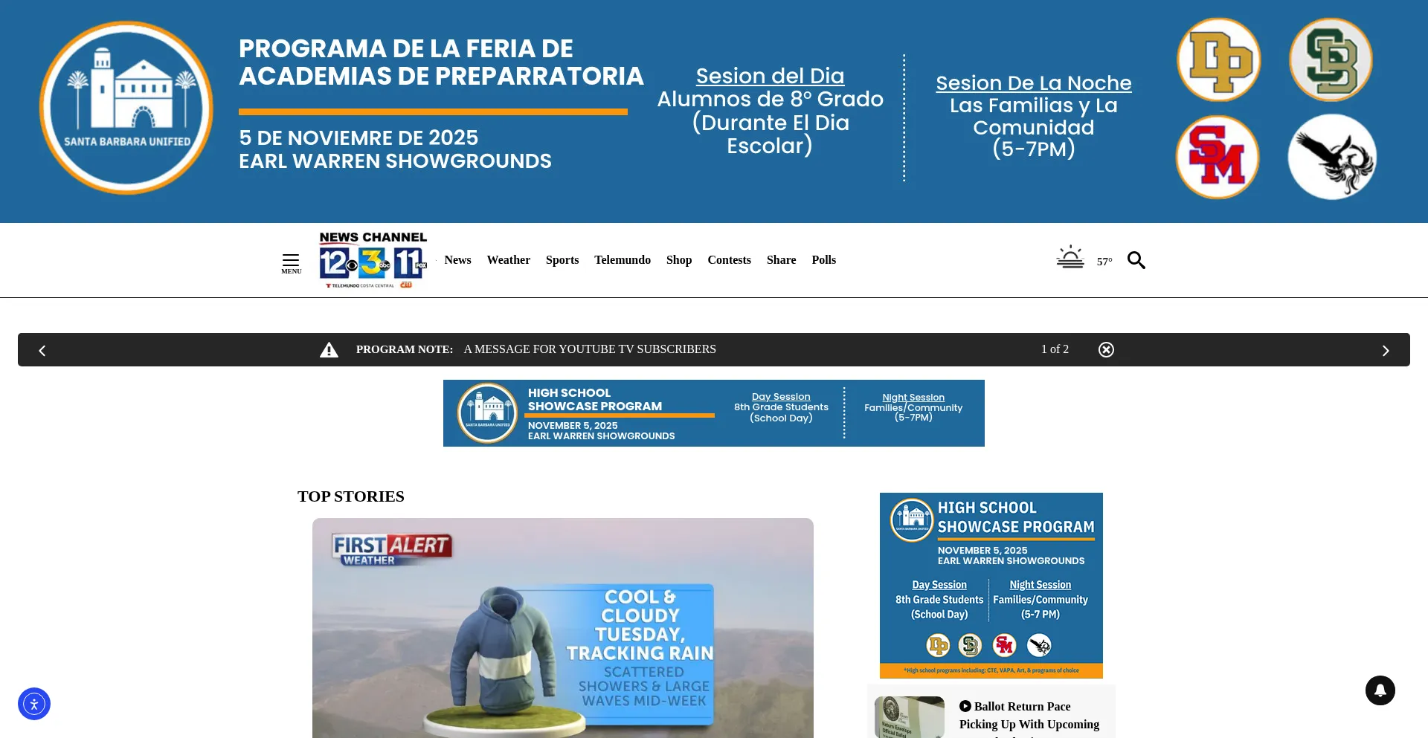Open the search magnifier icon
Screen dimensions: 1428x738
coord(1136,260)
